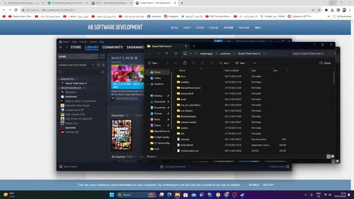Open the All Games sort dropdown arrow
354x199 pixels.
[x=134, y=156]
